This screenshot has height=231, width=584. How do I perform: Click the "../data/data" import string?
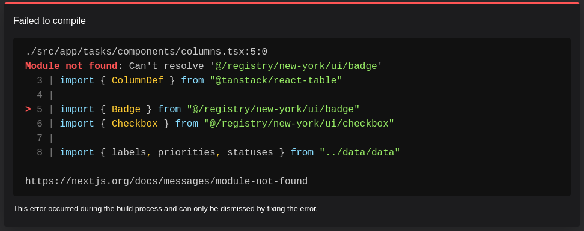point(360,152)
